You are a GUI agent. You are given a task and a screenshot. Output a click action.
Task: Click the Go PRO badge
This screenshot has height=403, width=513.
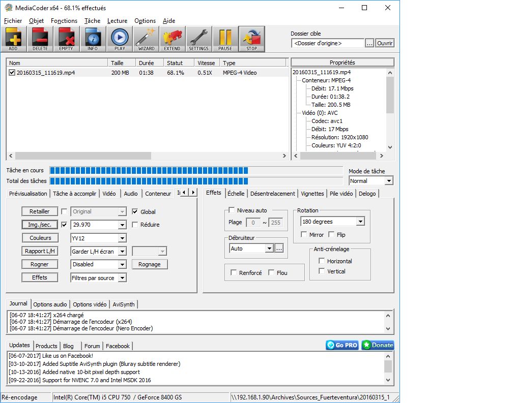tap(342, 345)
